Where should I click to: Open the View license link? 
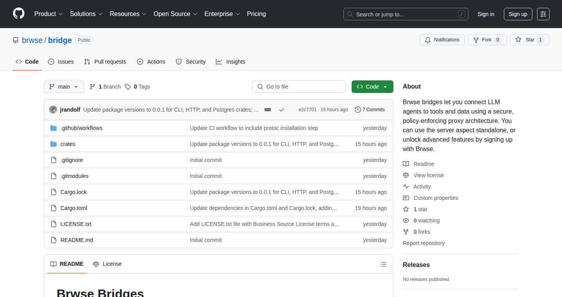click(423, 175)
